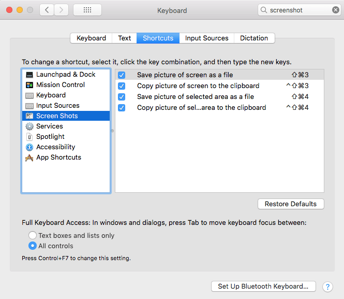The width and height of the screenshot is (344, 299).
Task: Uncheck Save picture of screen as a file
Action: click(122, 75)
